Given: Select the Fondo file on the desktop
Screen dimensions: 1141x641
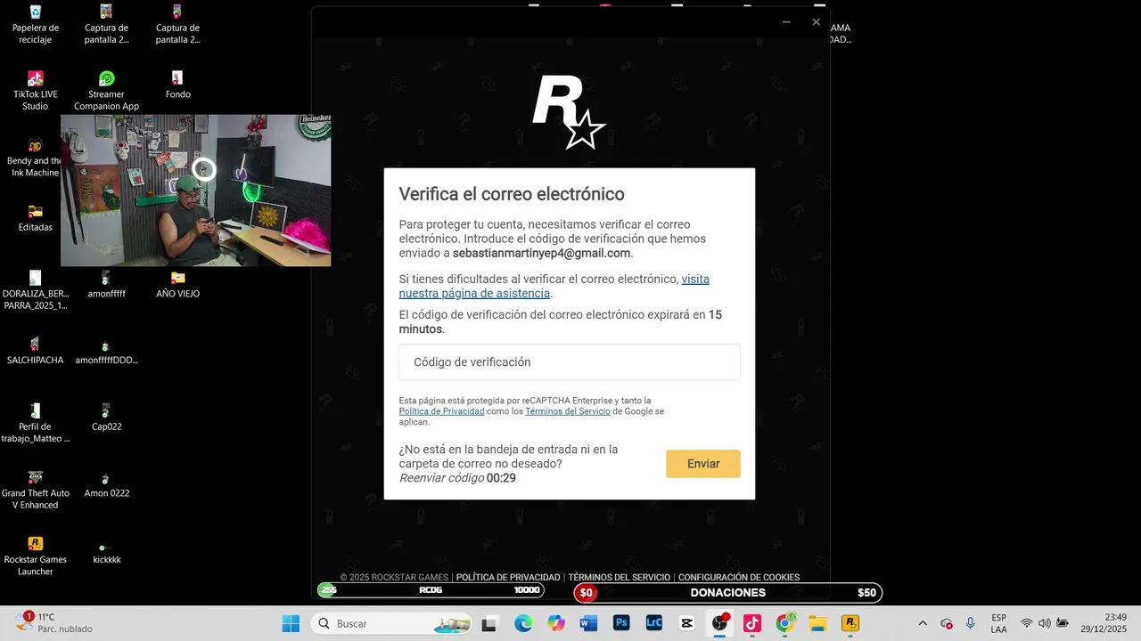Looking at the screenshot, I should (x=177, y=85).
